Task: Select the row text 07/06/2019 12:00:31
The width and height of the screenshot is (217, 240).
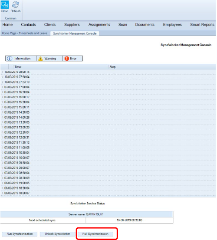Action: click(17, 138)
